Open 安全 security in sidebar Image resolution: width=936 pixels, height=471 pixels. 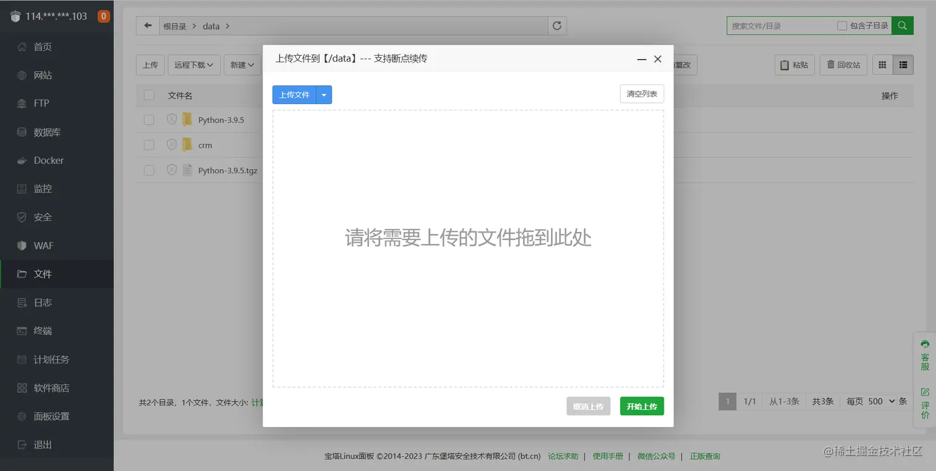click(57, 217)
